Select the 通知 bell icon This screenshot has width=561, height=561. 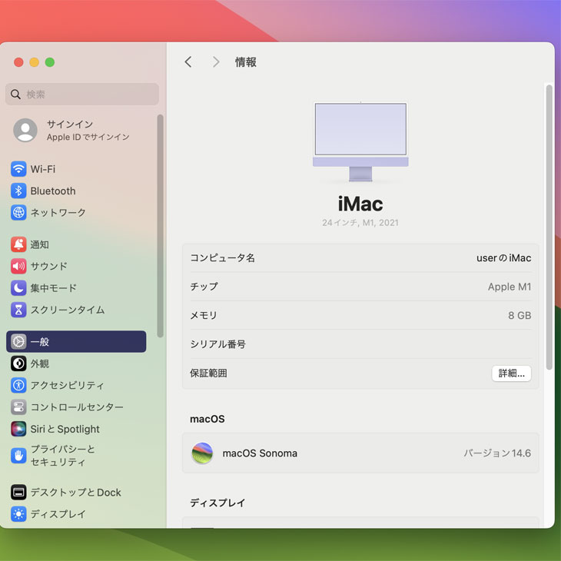click(18, 244)
